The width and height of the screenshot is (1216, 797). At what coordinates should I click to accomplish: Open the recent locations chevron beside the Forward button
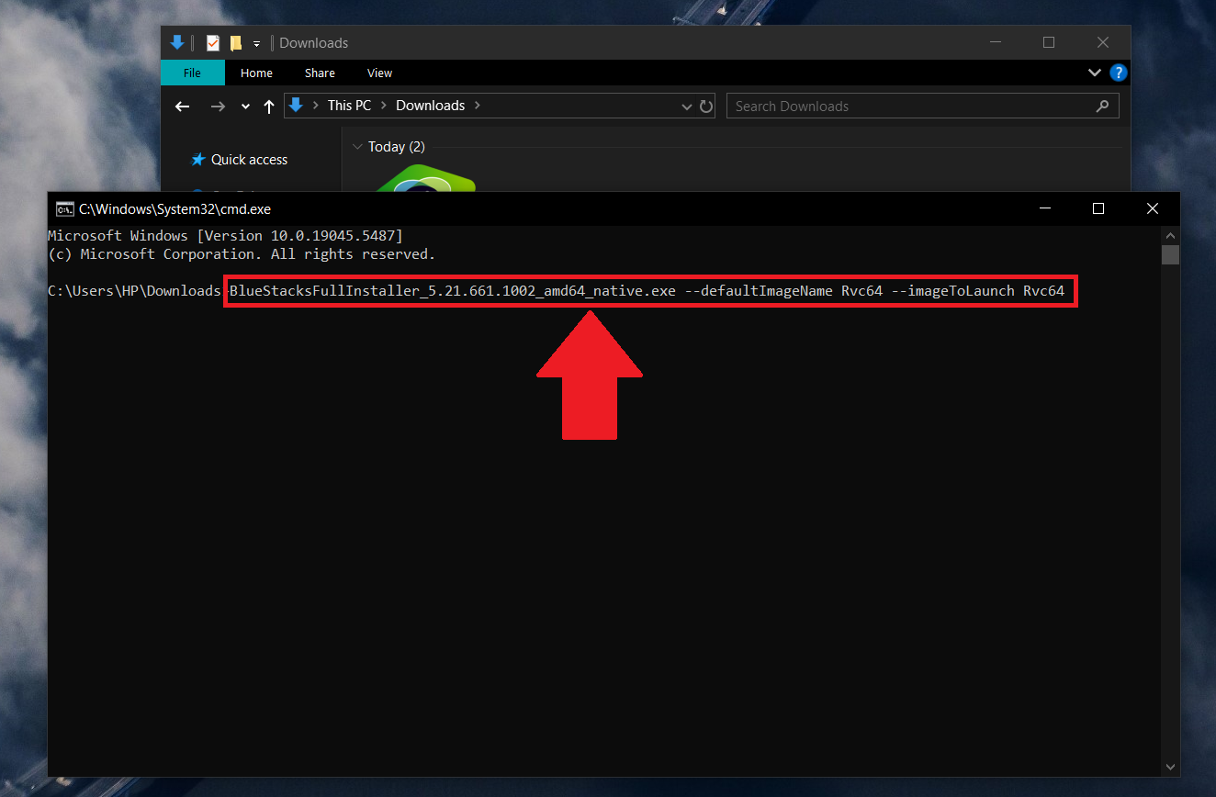coord(244,106)
